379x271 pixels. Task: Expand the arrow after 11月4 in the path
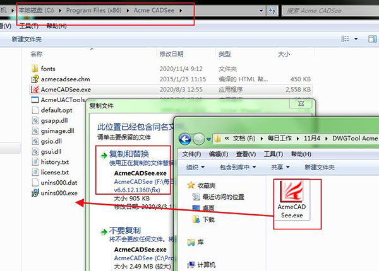(327, 139)
